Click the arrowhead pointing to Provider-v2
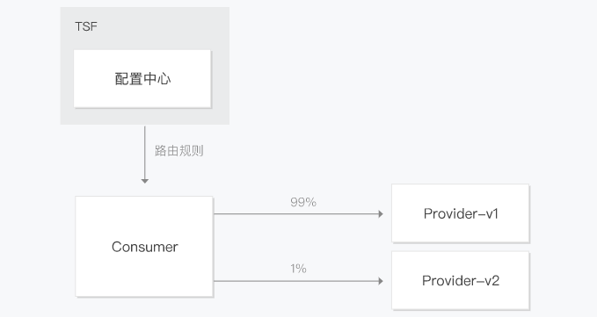 pyautogui.click(x=381, y=281)
